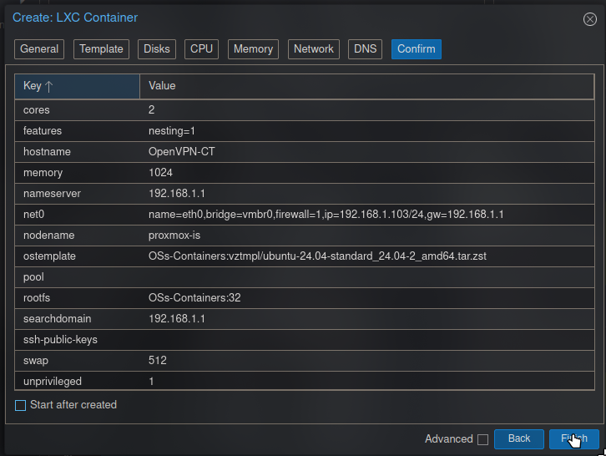
Task: Sort by the Key column header
Action: point(77,86)
